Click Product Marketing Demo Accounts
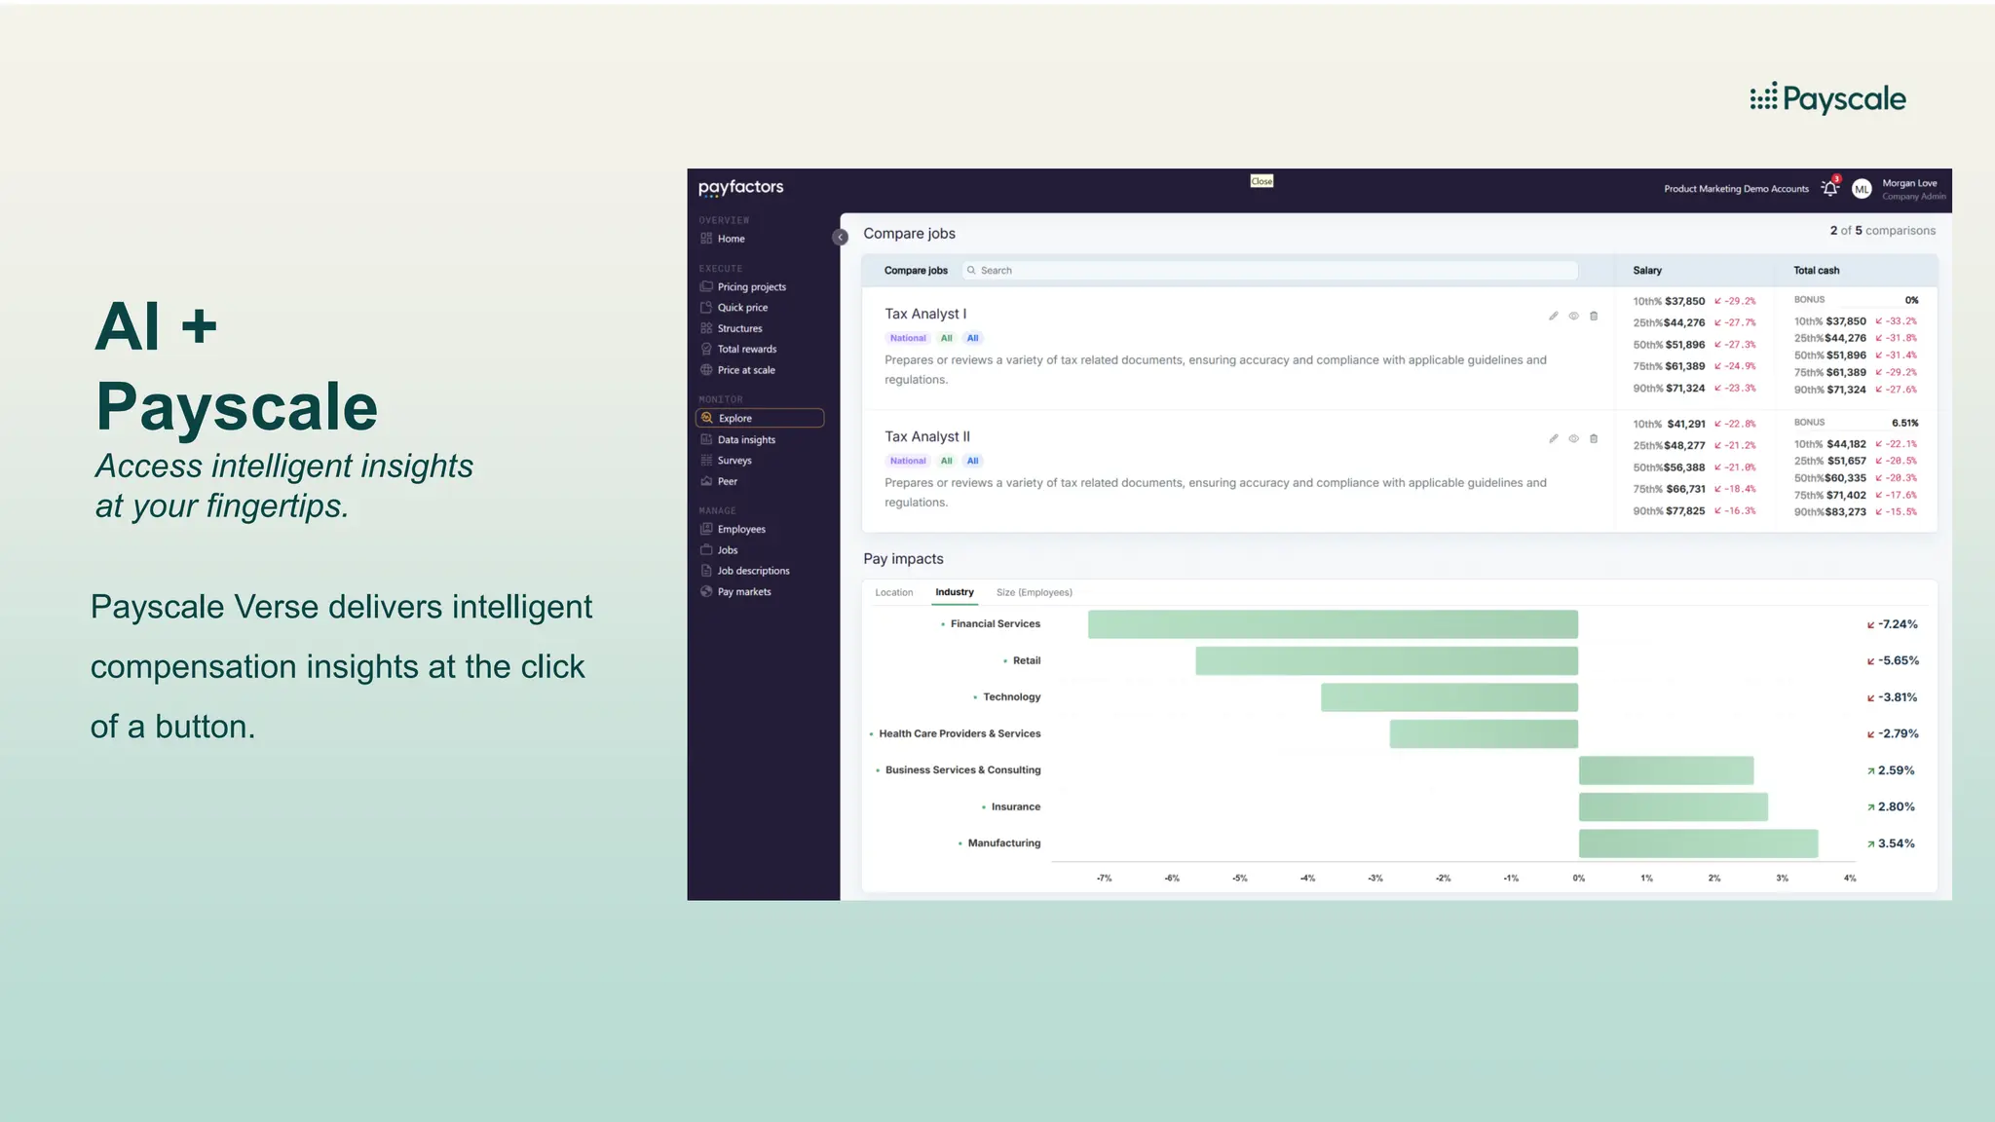This screenshot has width=1995, height=1122. (x=1736, y=189)
